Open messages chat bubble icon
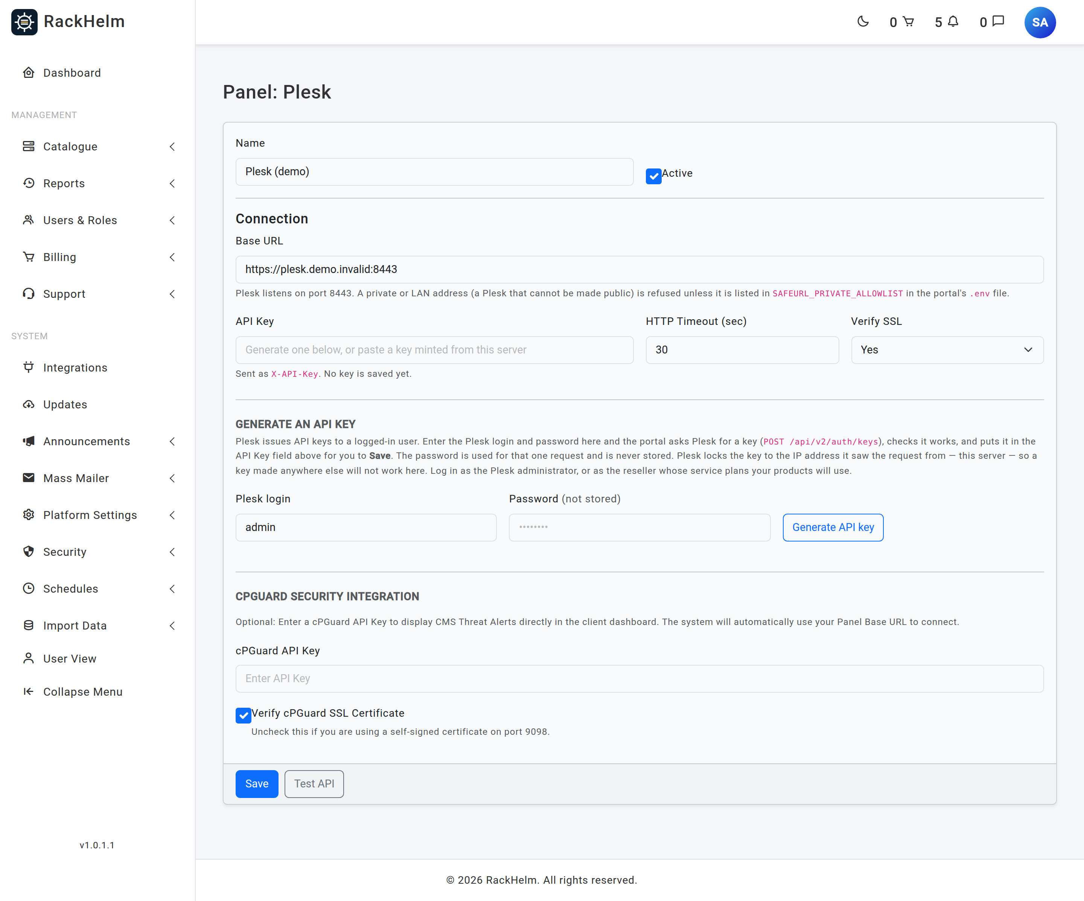The width and height of the screenshot is (1084, 901). [x=998, y=21]
